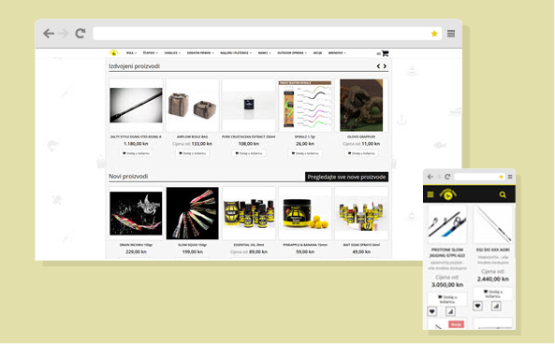Expand the Varalice dropdown menu
This screenshot has height=344, width=555.
(x=172, y=53)
